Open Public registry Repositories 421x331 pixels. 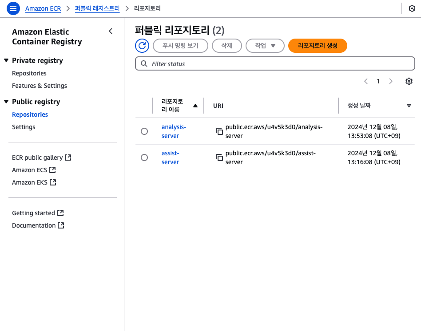(30, 114)
